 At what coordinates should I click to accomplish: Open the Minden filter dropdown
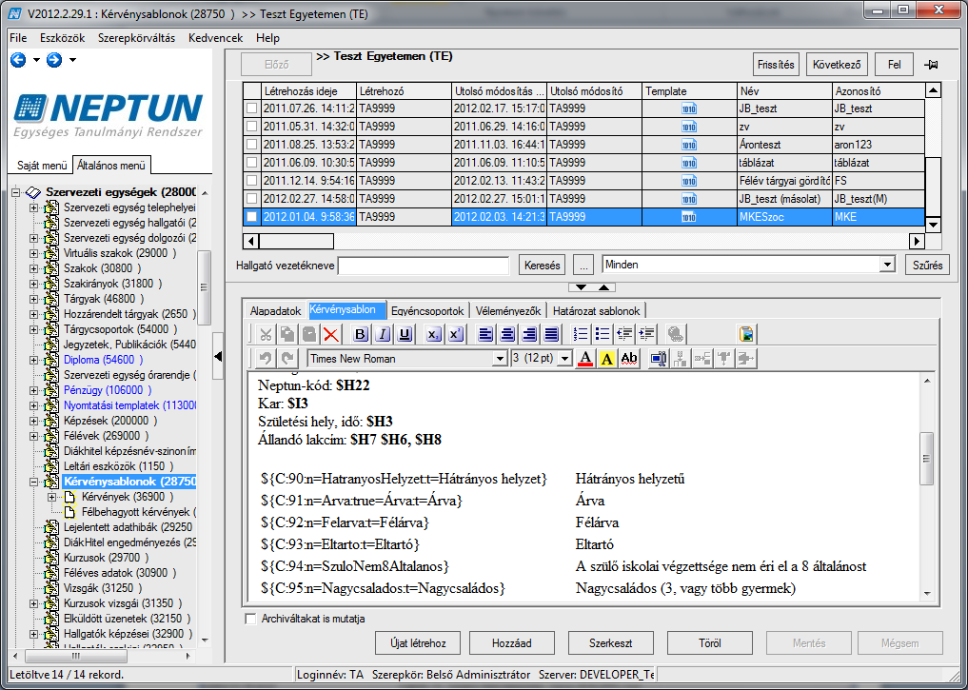pyautogui.click(x=888, y=265)
